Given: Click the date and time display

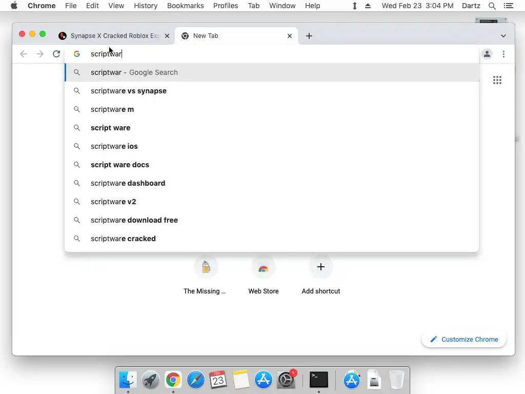Looking at the screenshot, I should coord(417,6).
